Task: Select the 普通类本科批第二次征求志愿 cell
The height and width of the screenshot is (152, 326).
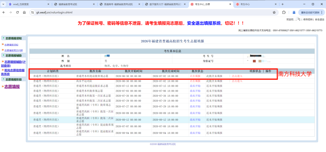Action: click(x=94, y=101)
